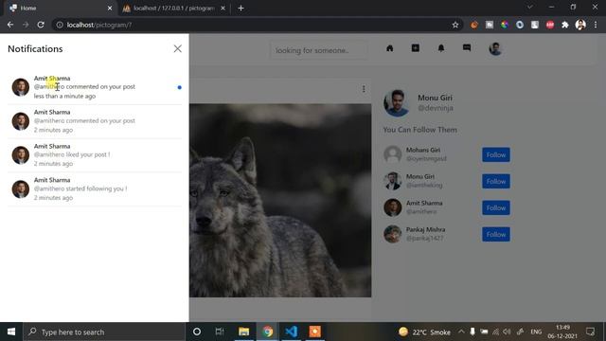The width and height of the screenshot is (606, 341).
Task: Open the 'liked your post' notification
Action: click(x=95, y=154)
